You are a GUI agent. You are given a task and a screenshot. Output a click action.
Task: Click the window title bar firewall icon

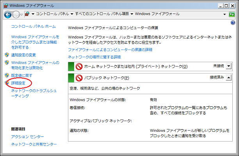(6, 5)
